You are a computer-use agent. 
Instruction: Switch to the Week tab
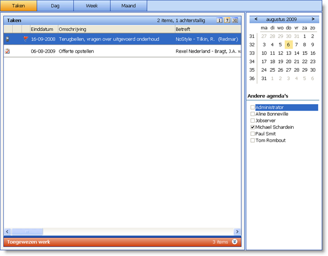pos(92,6)
